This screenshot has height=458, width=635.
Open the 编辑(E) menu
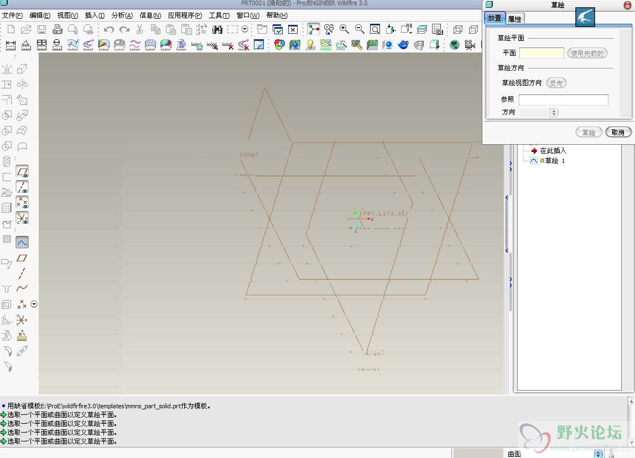(40, 15)
